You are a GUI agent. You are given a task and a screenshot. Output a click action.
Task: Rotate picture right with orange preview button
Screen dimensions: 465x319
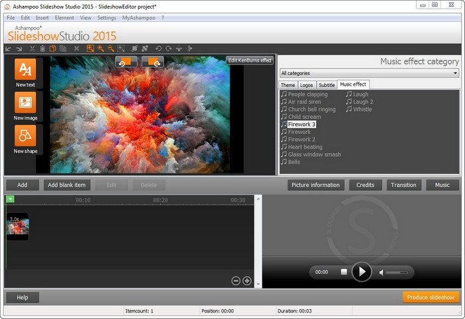point(153,62)
